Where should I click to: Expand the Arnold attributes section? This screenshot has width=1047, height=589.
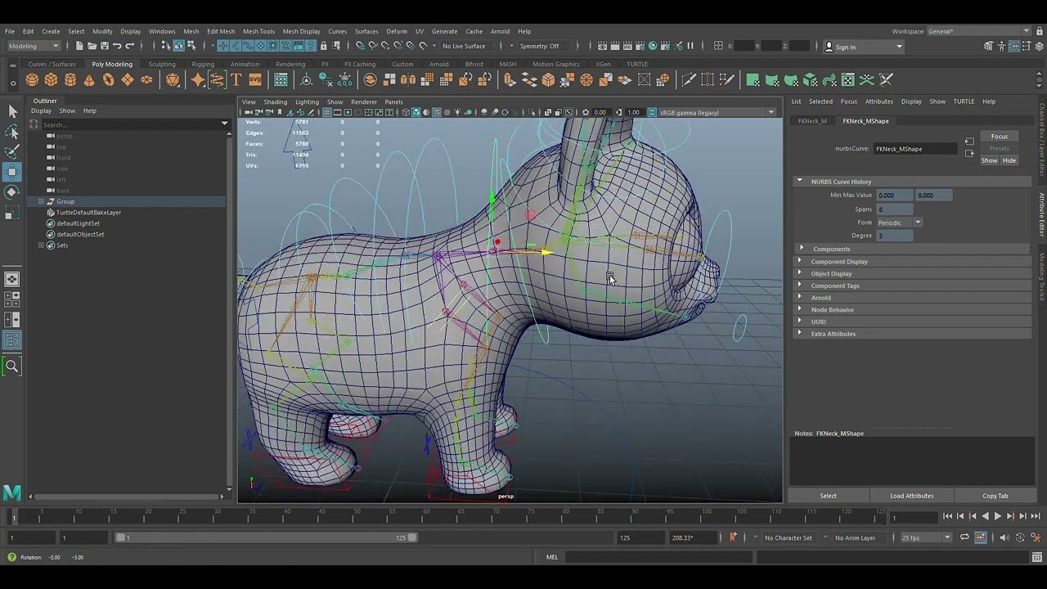821,297
